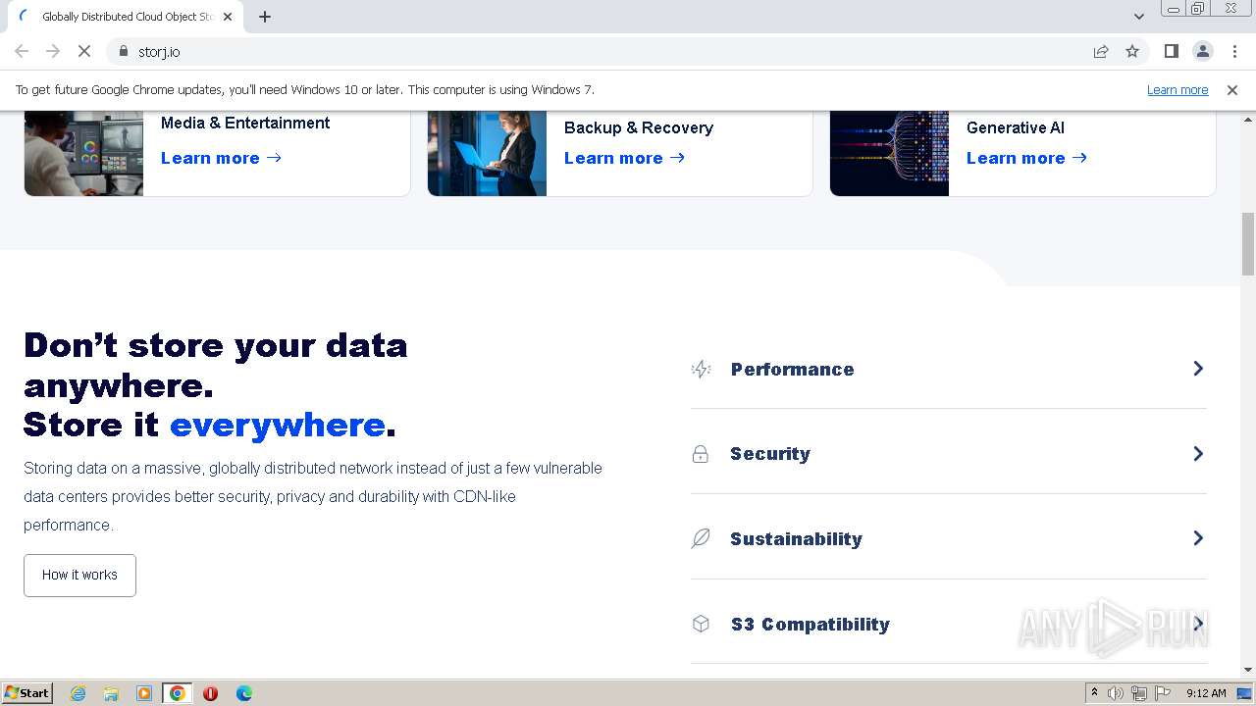
Task: Click the Media & Entertainment card title
Action: tap(245, 123)
